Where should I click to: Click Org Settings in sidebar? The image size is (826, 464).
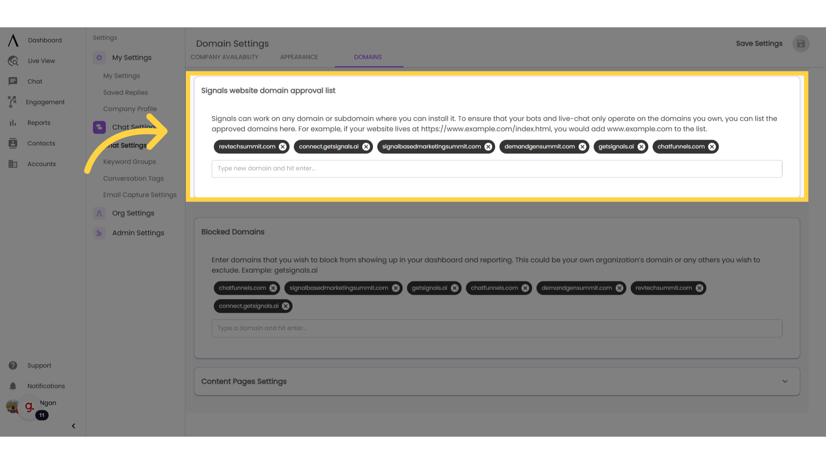pos(133,213)
